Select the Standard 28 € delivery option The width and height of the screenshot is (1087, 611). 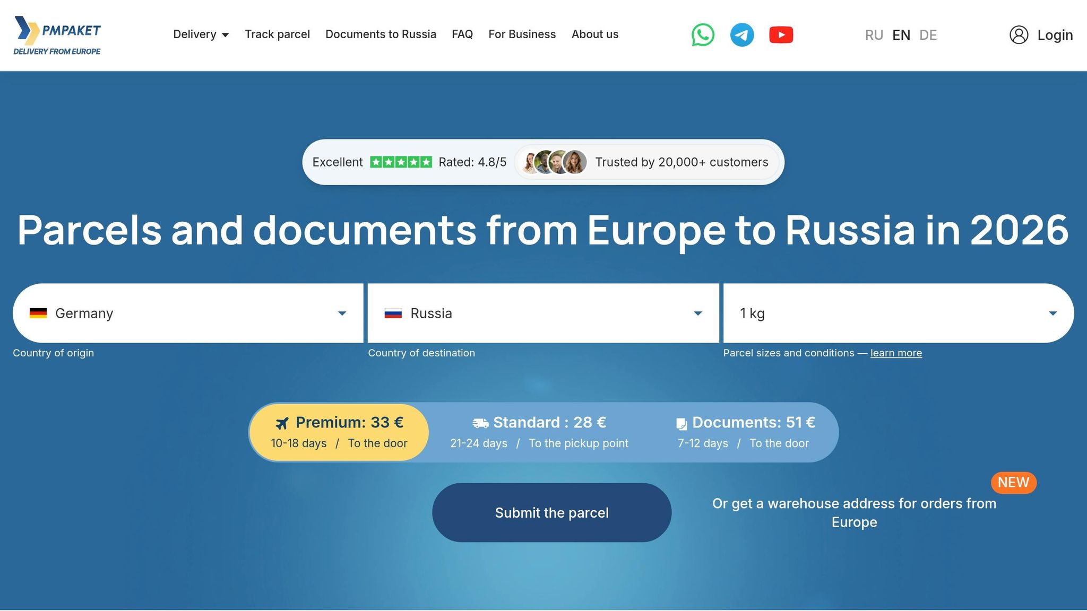pos(539,432)
